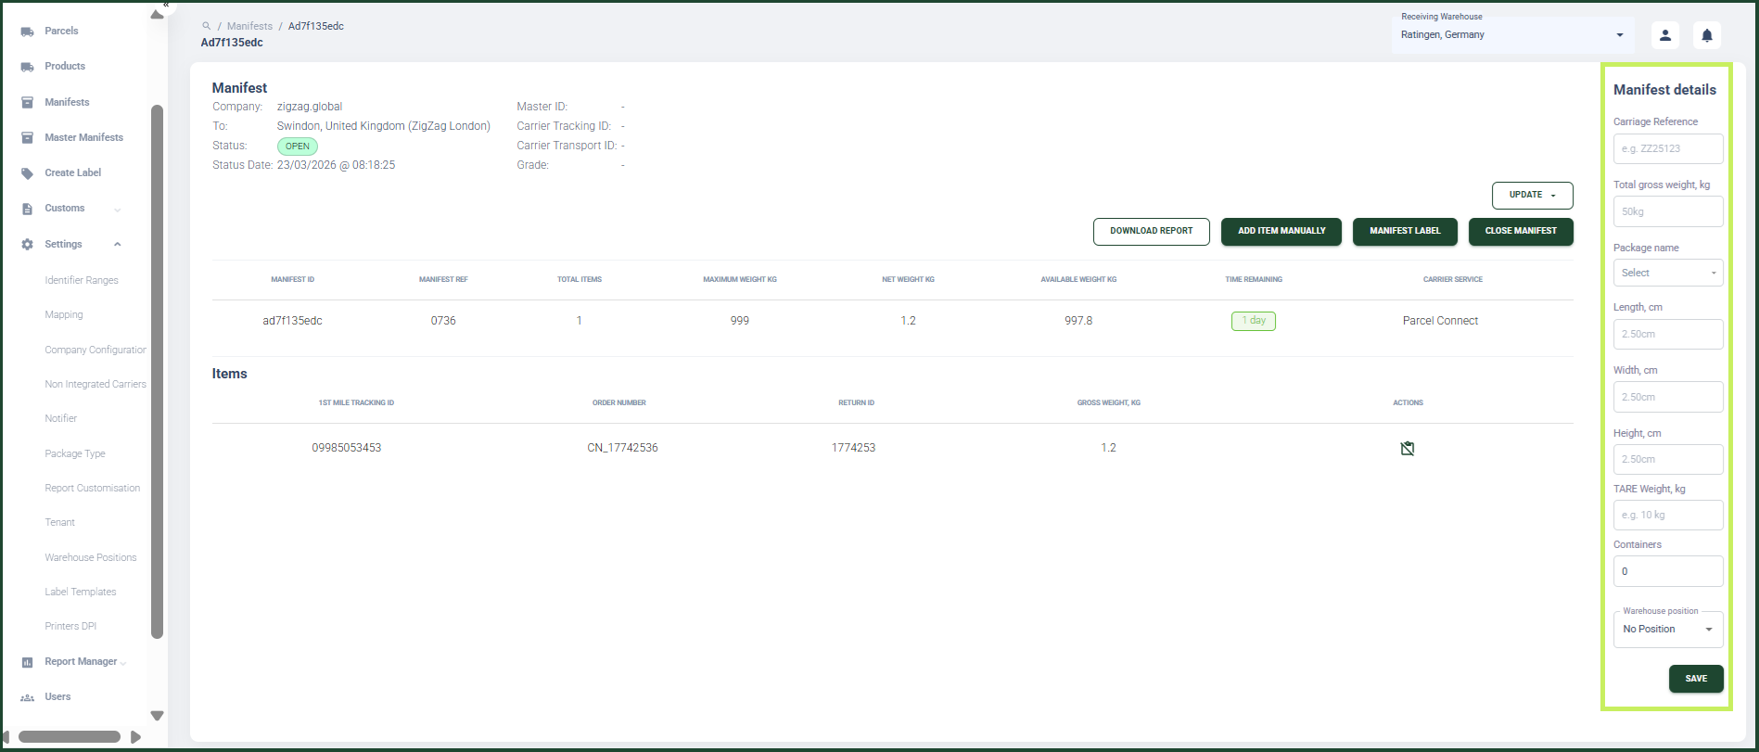The image size is (1759, 752).
Task: Open Notifier settings page
Action: tap(61, 418)
